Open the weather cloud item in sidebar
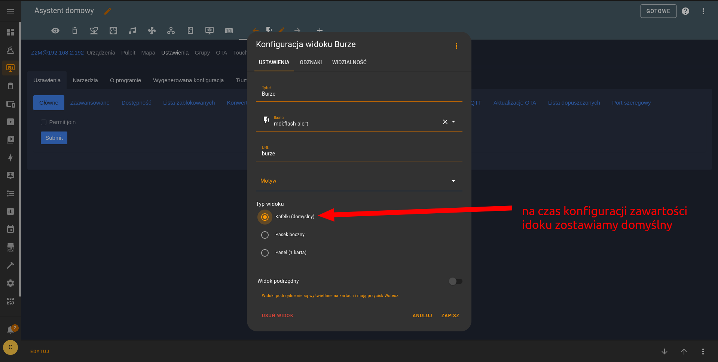The width and height of the screenshot is (718, 362). (x=10, y=50)
